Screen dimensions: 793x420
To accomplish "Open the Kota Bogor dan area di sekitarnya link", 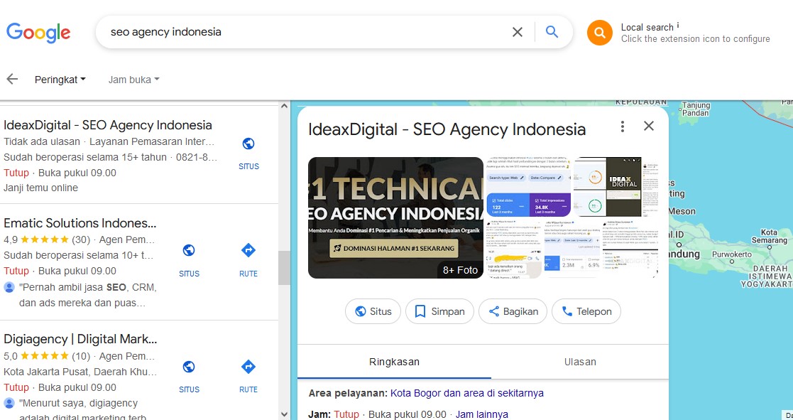I will [467, 393].
